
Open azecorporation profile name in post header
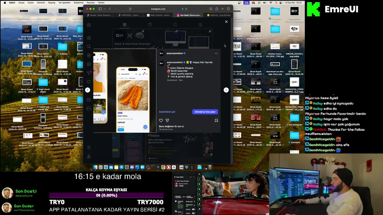click(x=175, y=53)
